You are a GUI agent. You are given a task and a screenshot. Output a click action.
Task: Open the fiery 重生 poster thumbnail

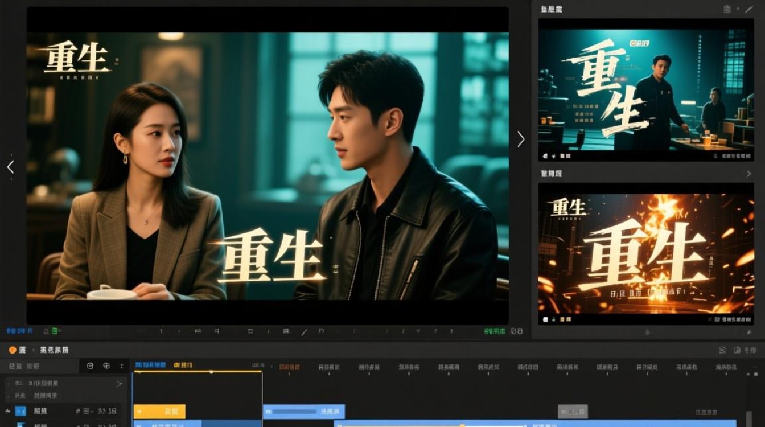pyautogui.click(x=646, y=254)
